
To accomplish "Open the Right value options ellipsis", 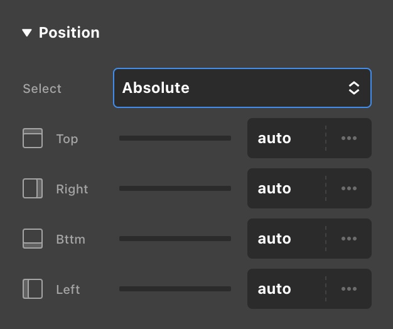I will [x=348, y=188].
